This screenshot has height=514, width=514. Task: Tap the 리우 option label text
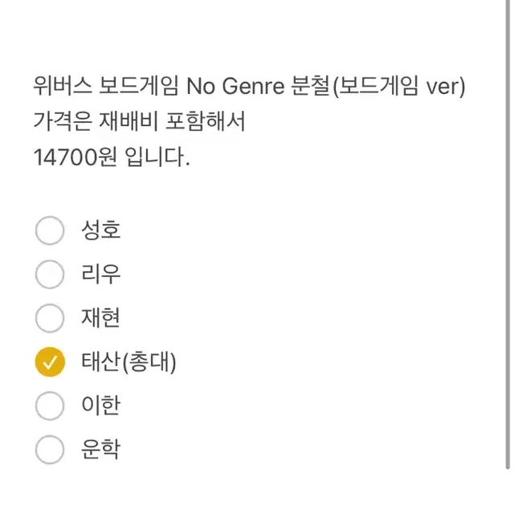[x=100, y=275]
